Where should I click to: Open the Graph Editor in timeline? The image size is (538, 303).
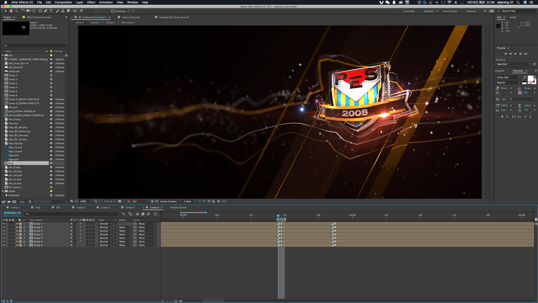[x=155, y=214]
